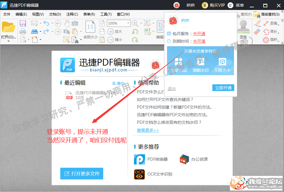This screenshot has width=284, height=192.
Task: Click the 放大 zoom in button
Action: (115, 32)
